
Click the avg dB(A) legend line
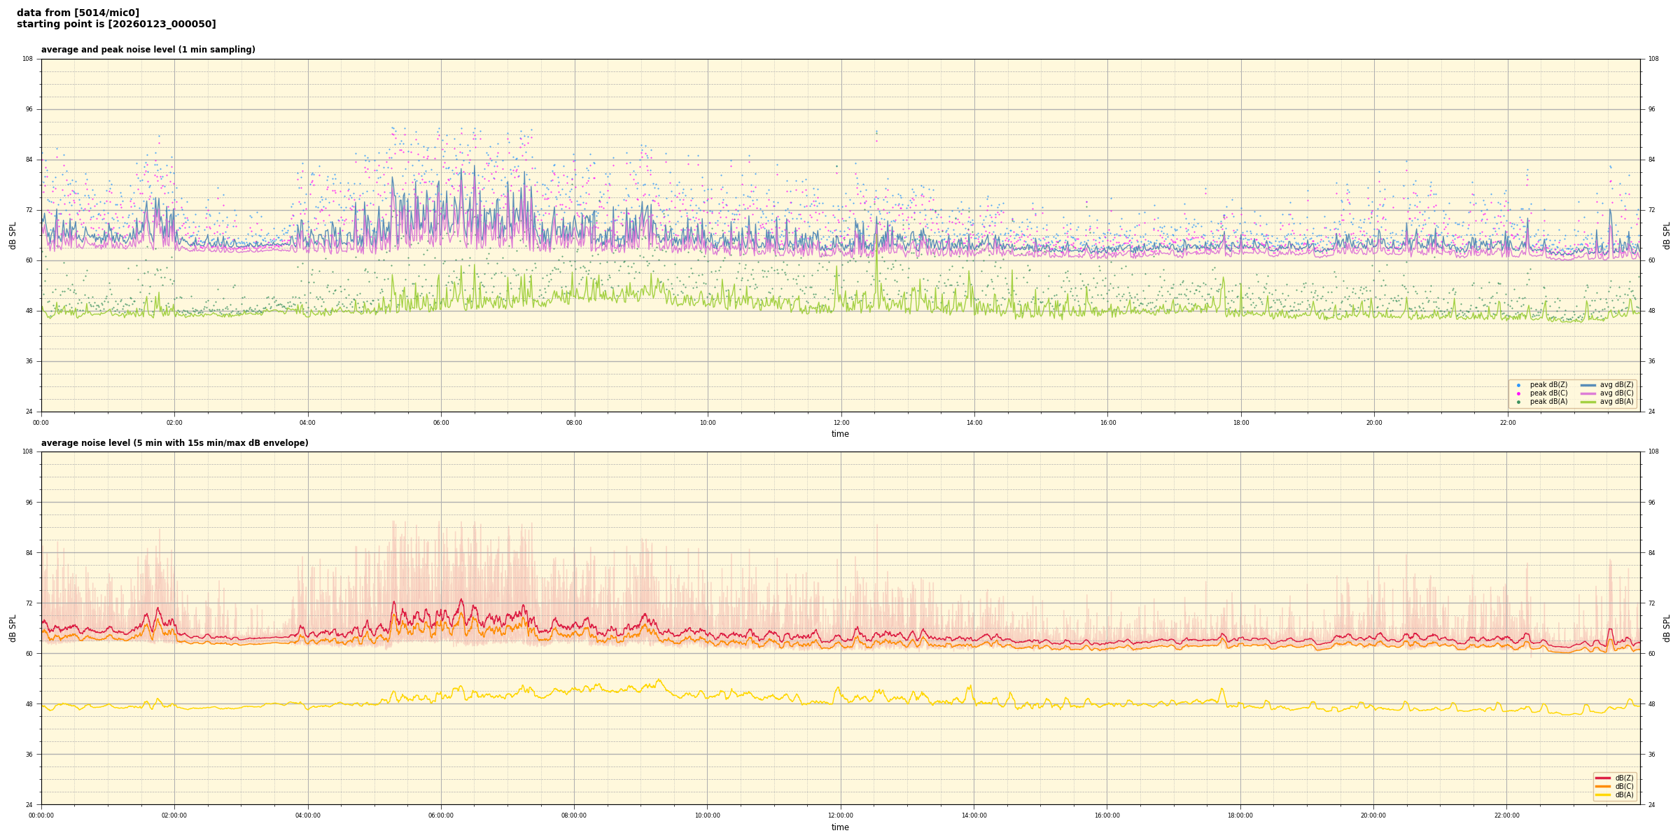[x=1588, y=402]
